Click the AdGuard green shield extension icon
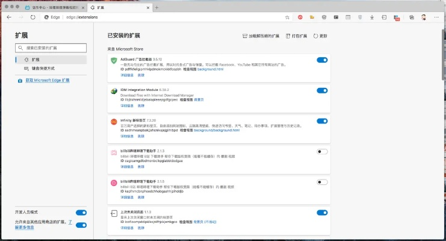 pyautogui.click(x=114, y=60)
